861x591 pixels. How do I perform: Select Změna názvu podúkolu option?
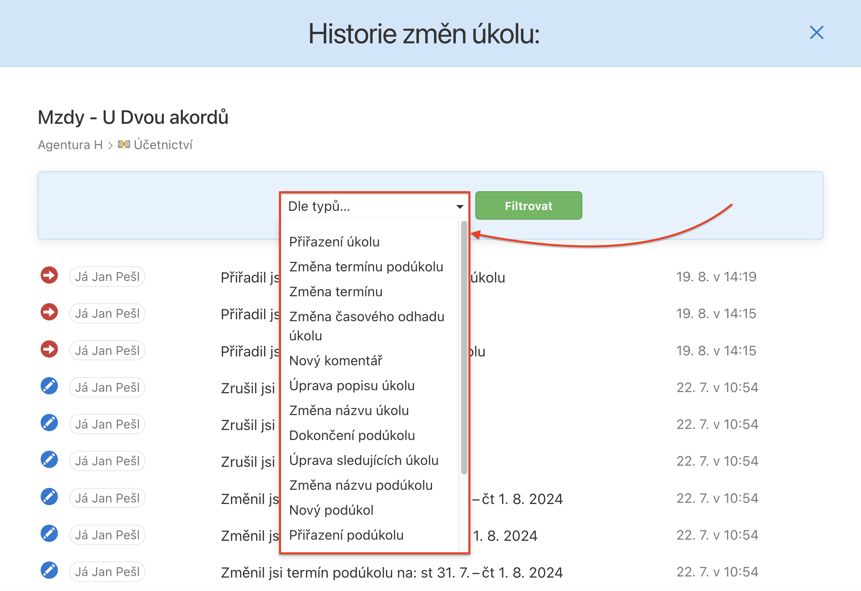tap(361, 485)
